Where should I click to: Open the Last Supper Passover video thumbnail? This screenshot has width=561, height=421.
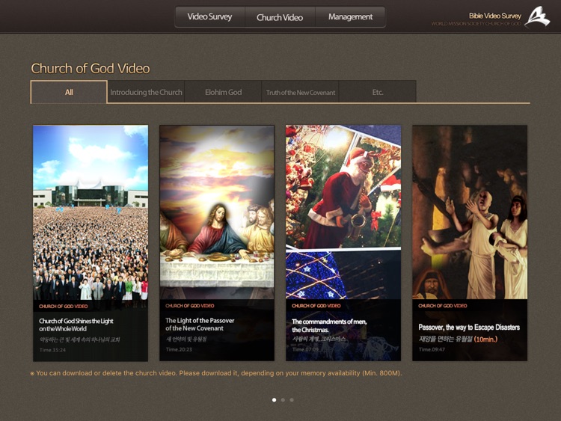click(217, 212)
